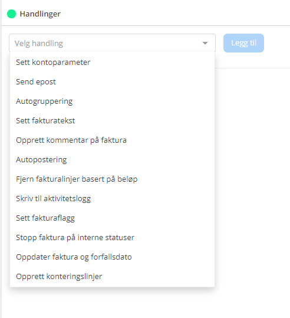Select Fjern fakturalinjer basert på beløp

click(112, 179)
